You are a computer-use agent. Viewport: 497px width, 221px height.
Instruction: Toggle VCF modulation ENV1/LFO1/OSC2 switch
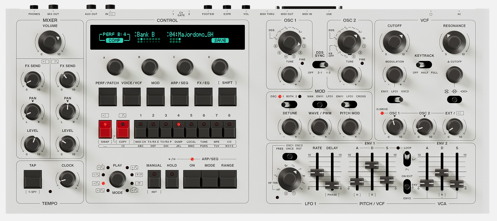tap(395, 100)
